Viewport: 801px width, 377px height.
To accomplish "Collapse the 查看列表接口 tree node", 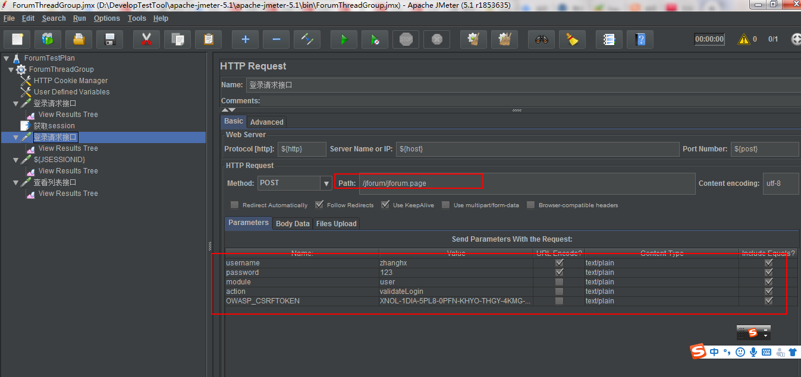I will pyautogui.click(x=16, y=182).
